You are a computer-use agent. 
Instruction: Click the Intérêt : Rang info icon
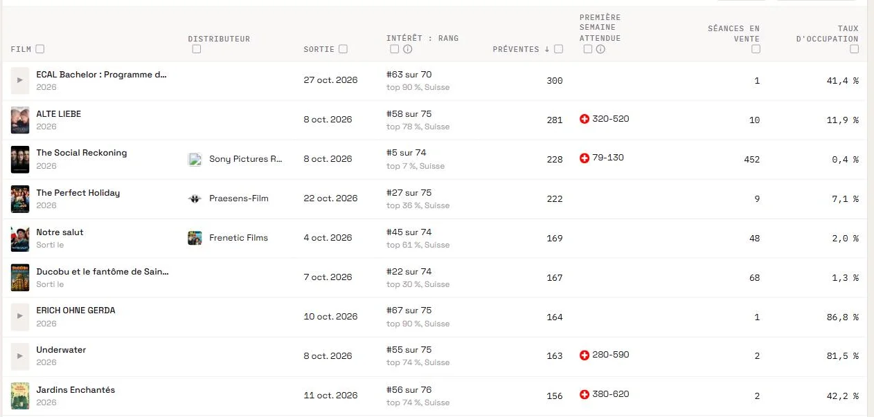point(408,49)
